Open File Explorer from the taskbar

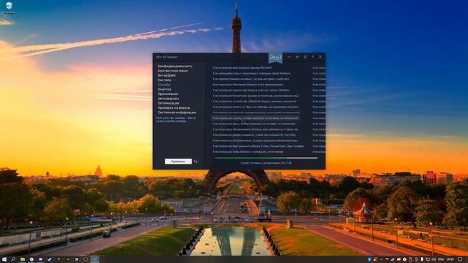point(23,259)
